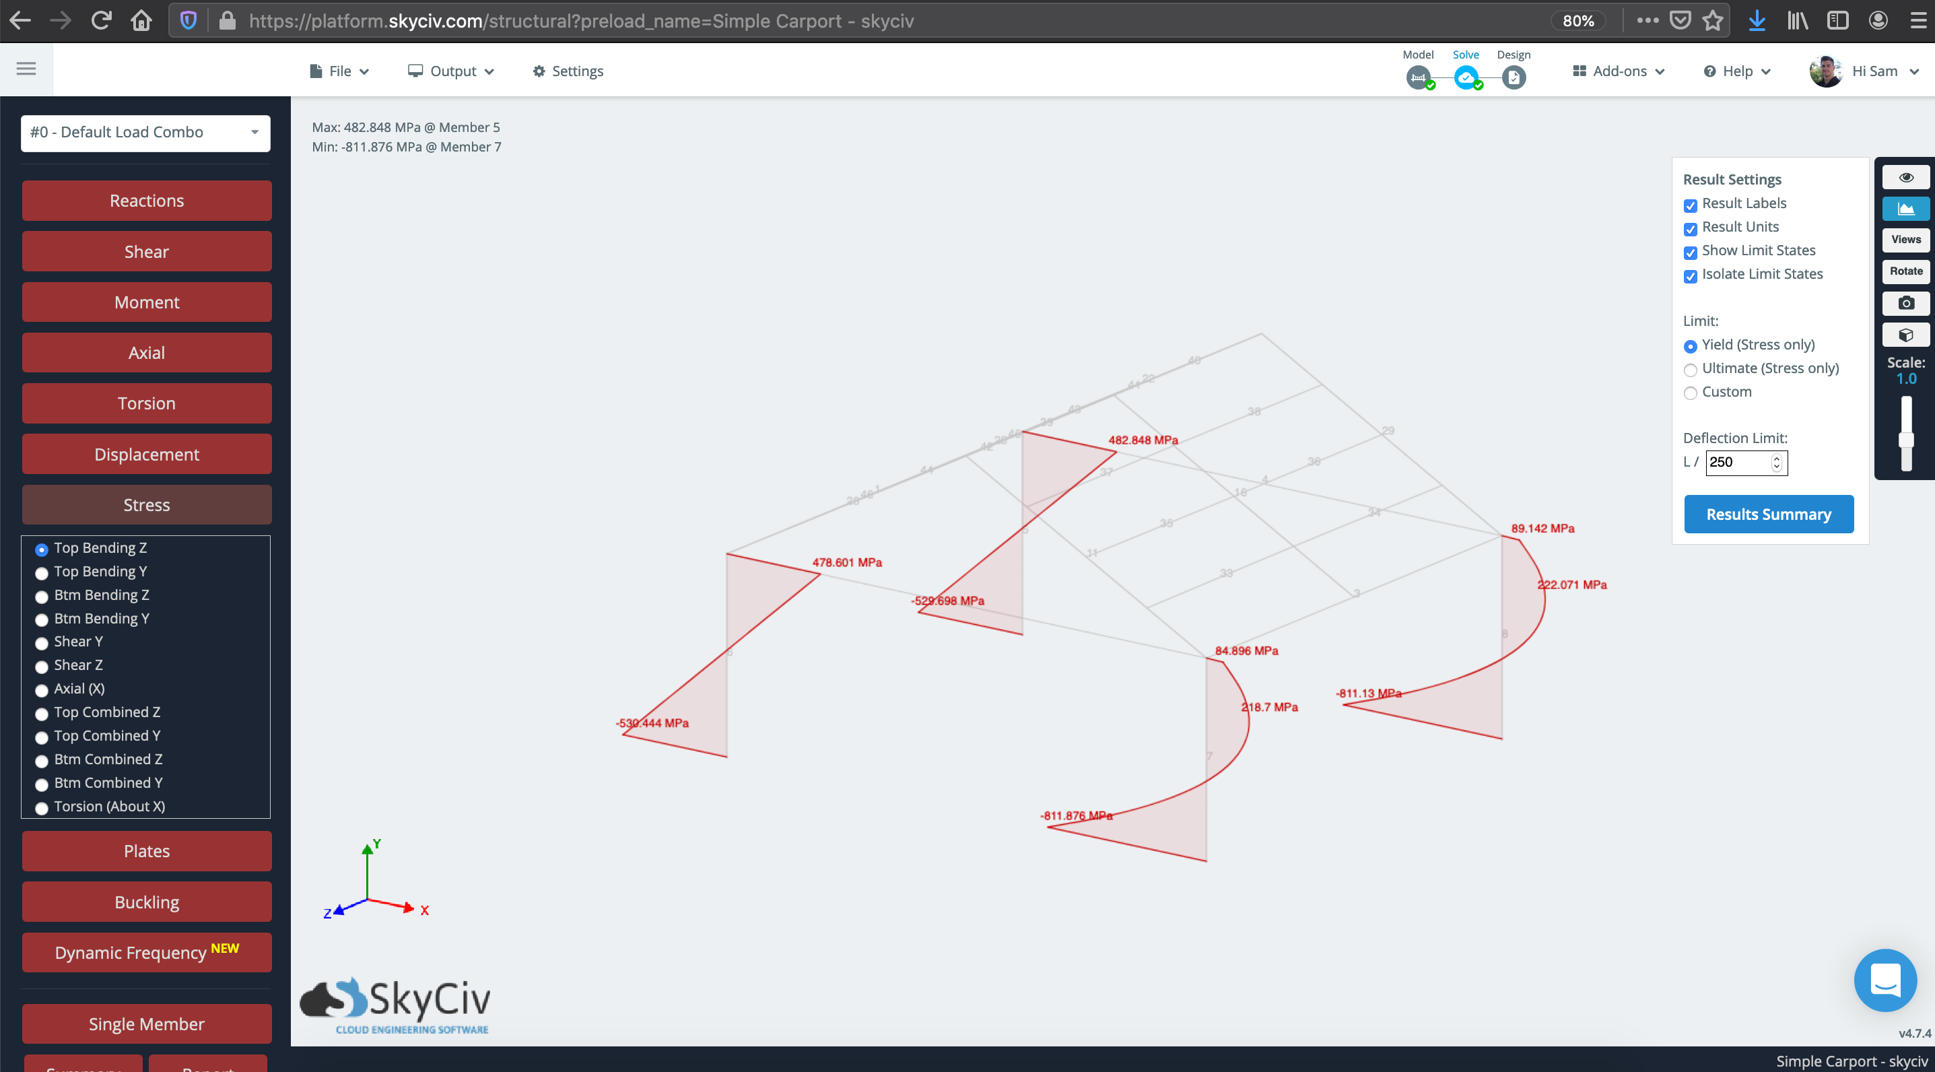Adjust the deflection limit L/250 input field

[1738, 462]
